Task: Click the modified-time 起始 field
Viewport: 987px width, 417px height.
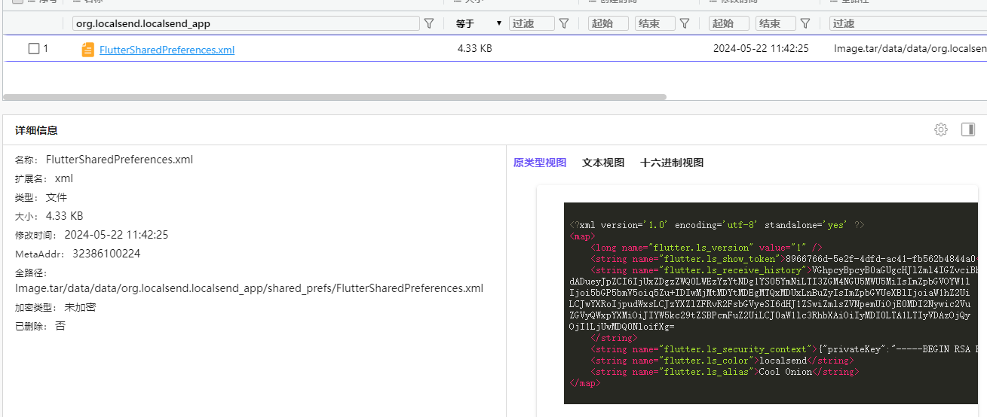Action: click(x=729, y=24)
